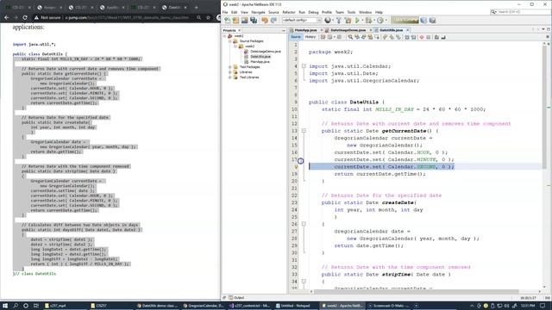Open the configuration dropdown default config
The height and width of the screenshot is (310, 552).
tap(301, 21)
